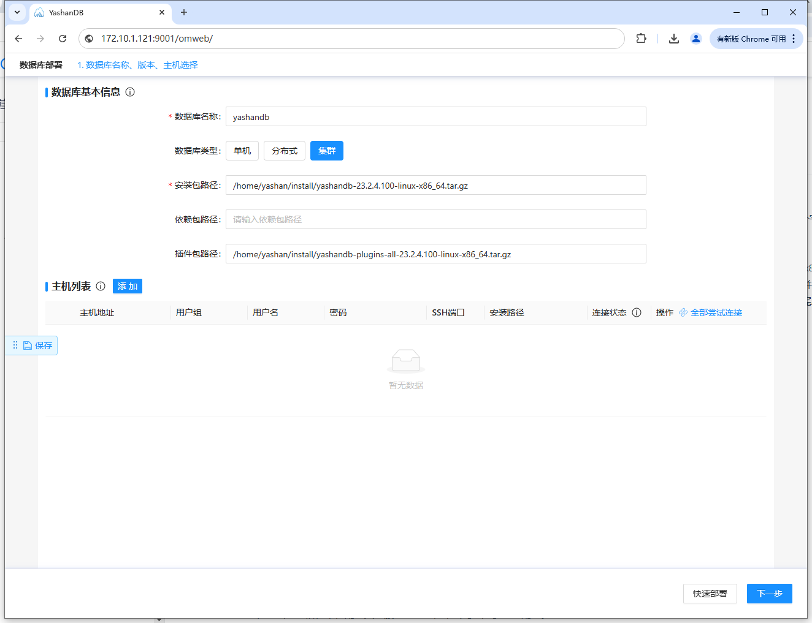The image size is (812, 623).
Task: Open Chrome downloads icon
Action: coord(674,39)
